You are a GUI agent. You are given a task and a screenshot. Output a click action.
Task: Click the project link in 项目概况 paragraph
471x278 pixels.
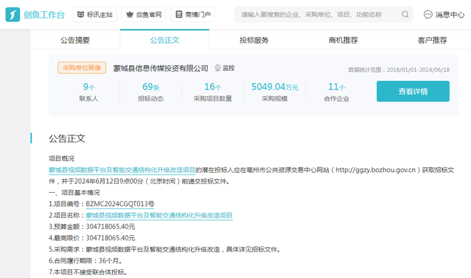tap(122, 170)
